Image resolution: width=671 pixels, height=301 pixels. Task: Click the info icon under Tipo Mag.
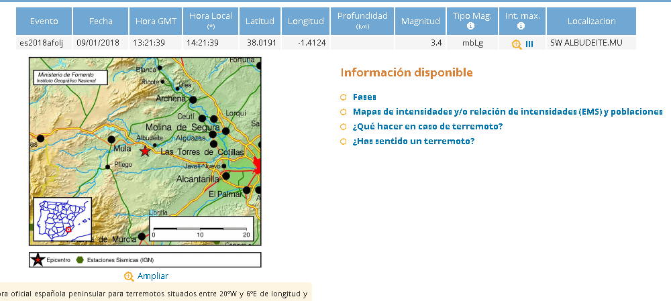(x=471, y=26)
